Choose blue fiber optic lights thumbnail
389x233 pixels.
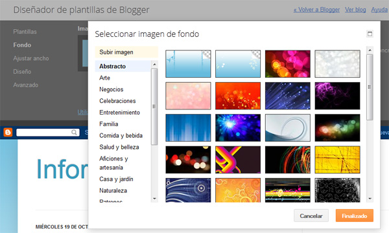coord(287,96)
